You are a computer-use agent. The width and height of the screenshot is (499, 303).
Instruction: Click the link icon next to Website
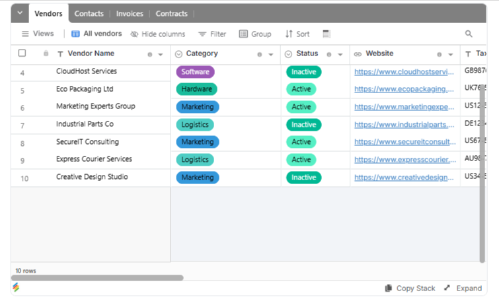coord(358,54)
